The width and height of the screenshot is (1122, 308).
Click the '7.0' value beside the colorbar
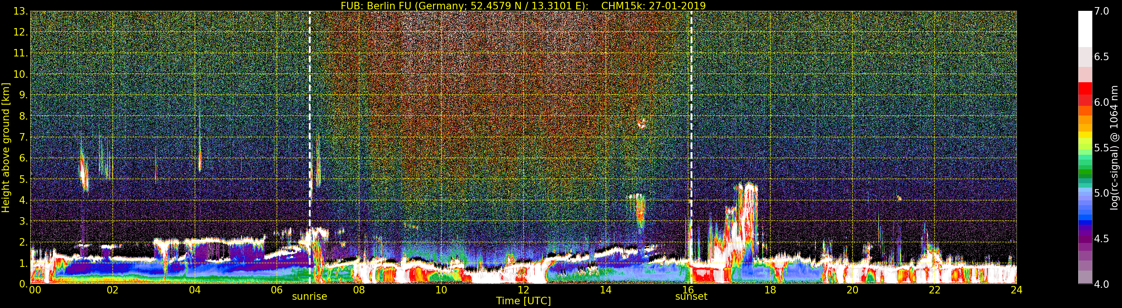(x=1101, y=11)
